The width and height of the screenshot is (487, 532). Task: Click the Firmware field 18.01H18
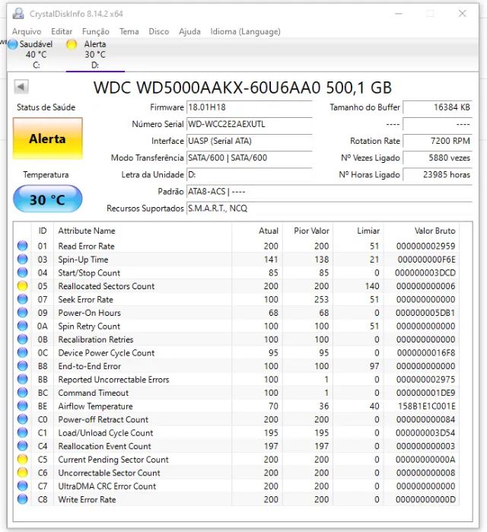click(x=250, y=107)
